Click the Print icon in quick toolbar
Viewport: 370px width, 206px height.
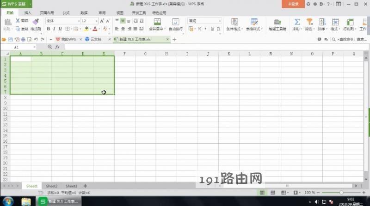[23, 39]
